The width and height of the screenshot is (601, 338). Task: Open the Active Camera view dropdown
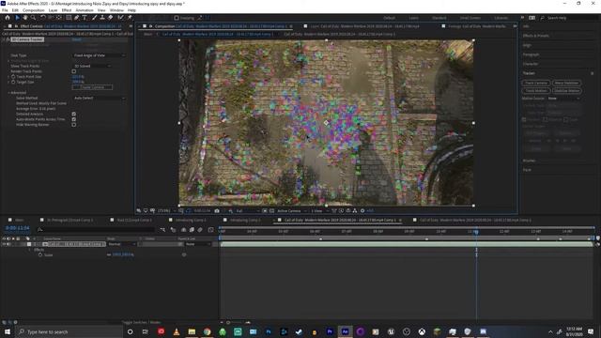point(291,210)
